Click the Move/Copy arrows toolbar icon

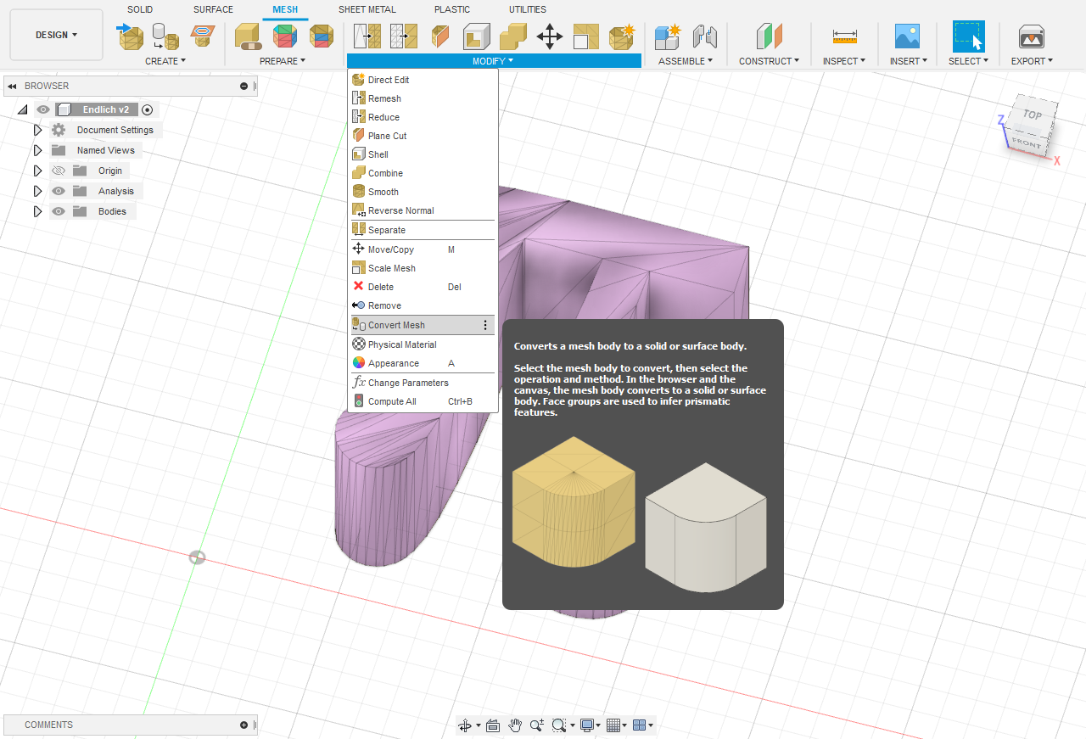coord(550,36)
